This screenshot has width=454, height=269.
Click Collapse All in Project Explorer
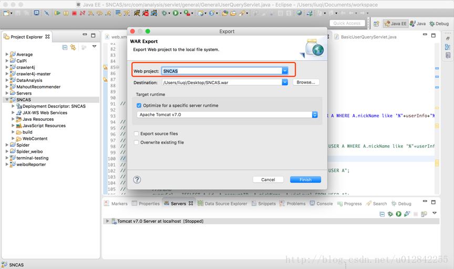pyautogui.click(x=65, y=47)
